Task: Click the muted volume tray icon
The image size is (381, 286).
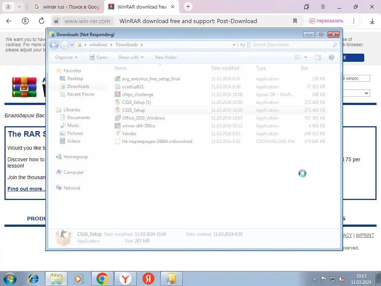Action: click(342, 279)
